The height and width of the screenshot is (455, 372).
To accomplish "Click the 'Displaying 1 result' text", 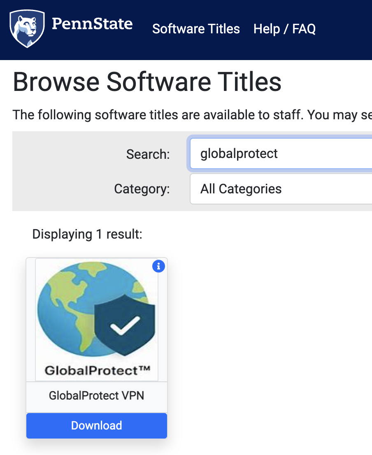I will (x=87, y=234).
